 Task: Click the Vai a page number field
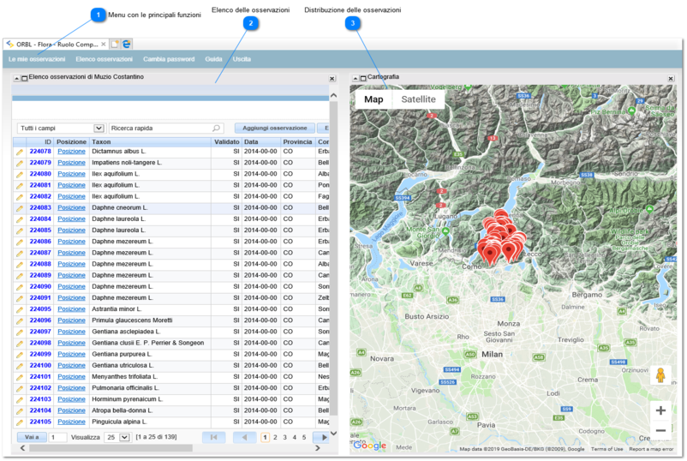[57, 437]
